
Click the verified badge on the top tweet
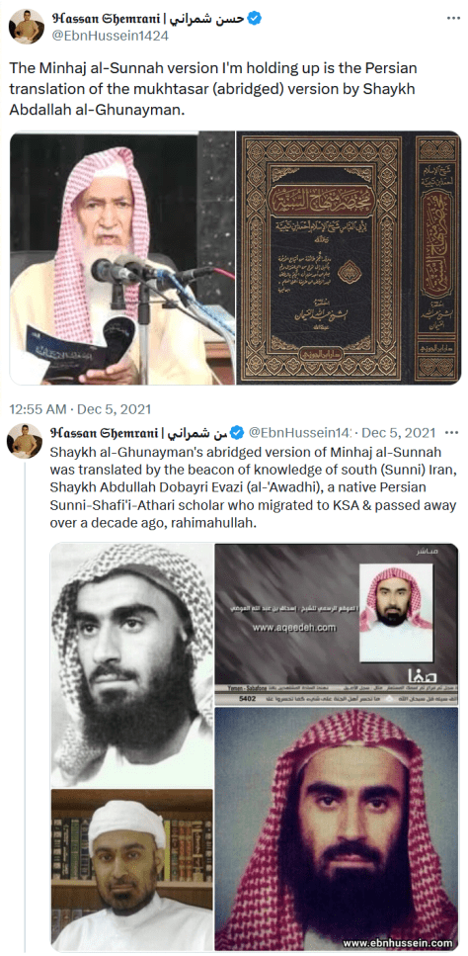click(x=256, y=19)
